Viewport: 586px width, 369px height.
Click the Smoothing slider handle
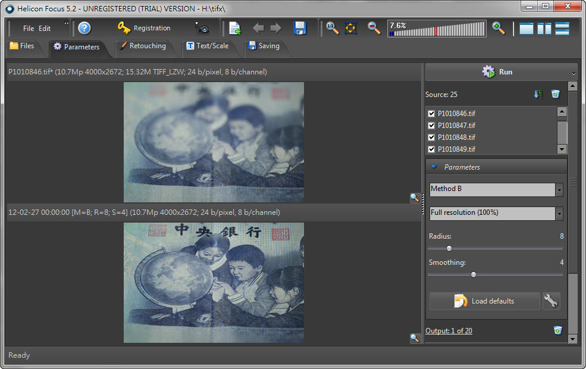click(x=474, y=275)
